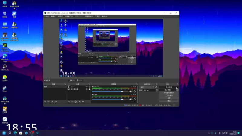Move source up in Sources panel

[x=80, y=102]
